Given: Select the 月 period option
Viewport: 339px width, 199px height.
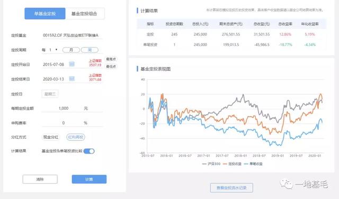Looking at the screenshot, I should [x=71, y=50].
